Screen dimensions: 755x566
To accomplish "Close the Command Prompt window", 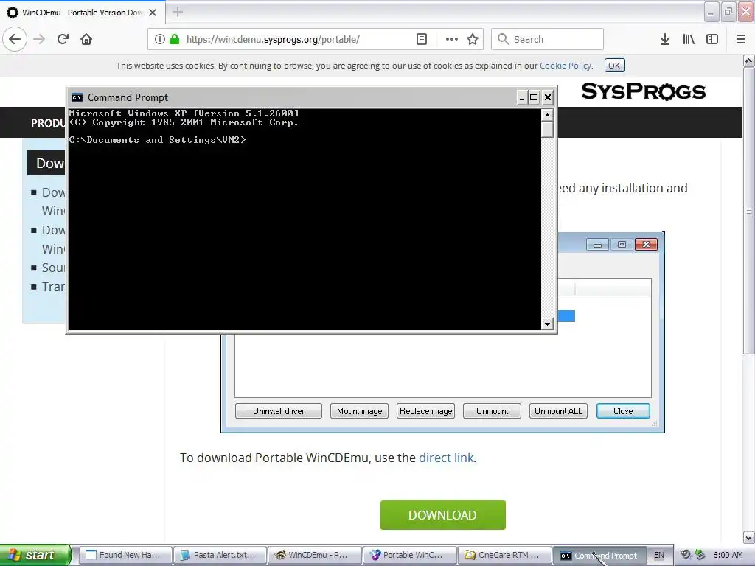I will coord(548,98).
